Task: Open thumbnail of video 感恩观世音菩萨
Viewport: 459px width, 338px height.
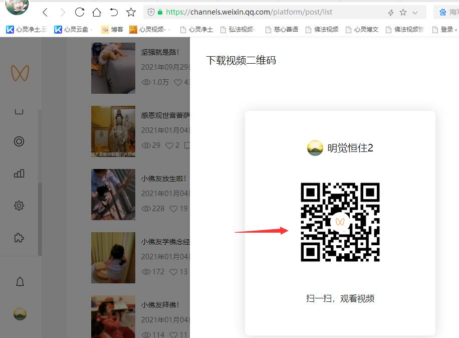Action: pyautogui.click(x=113, y=131)
